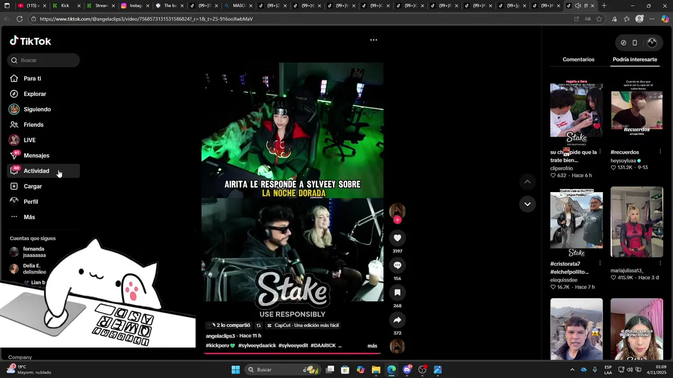Open the three-dot video options menu
Screen dimensions: 673x378
[373, 40]
